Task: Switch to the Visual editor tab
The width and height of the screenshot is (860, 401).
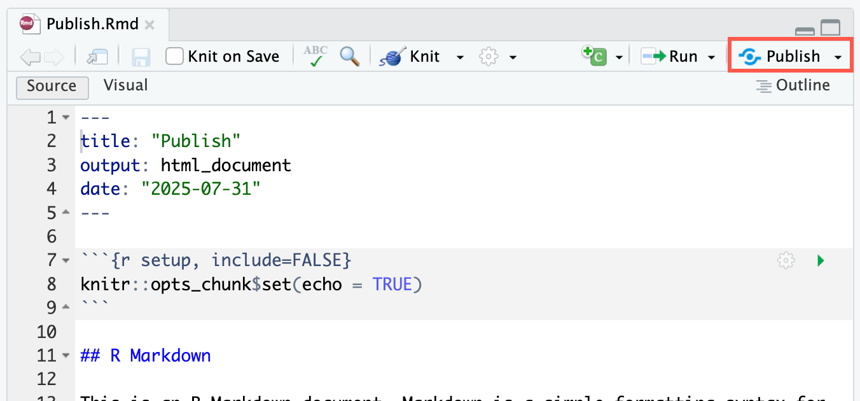Action: (125, 85)
